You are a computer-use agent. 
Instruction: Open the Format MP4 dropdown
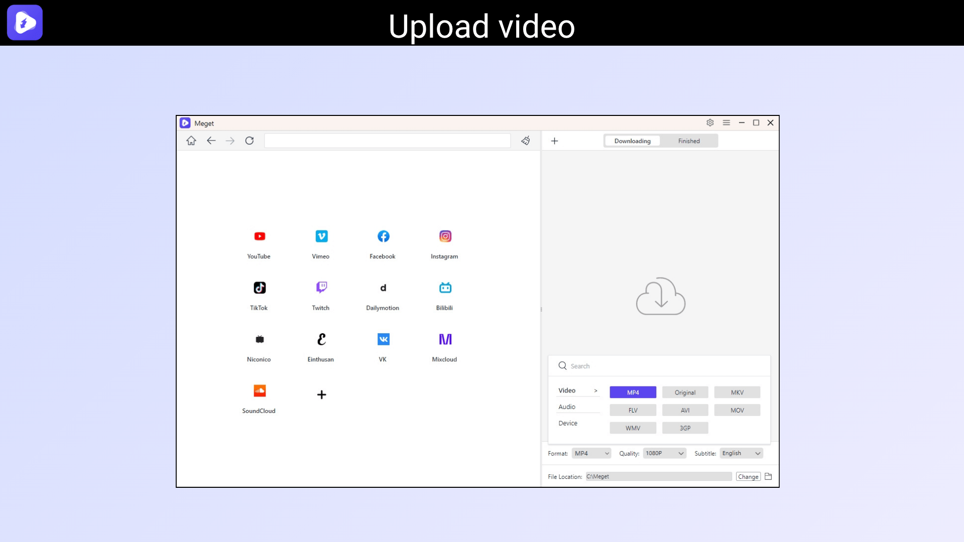click(591, 453)
